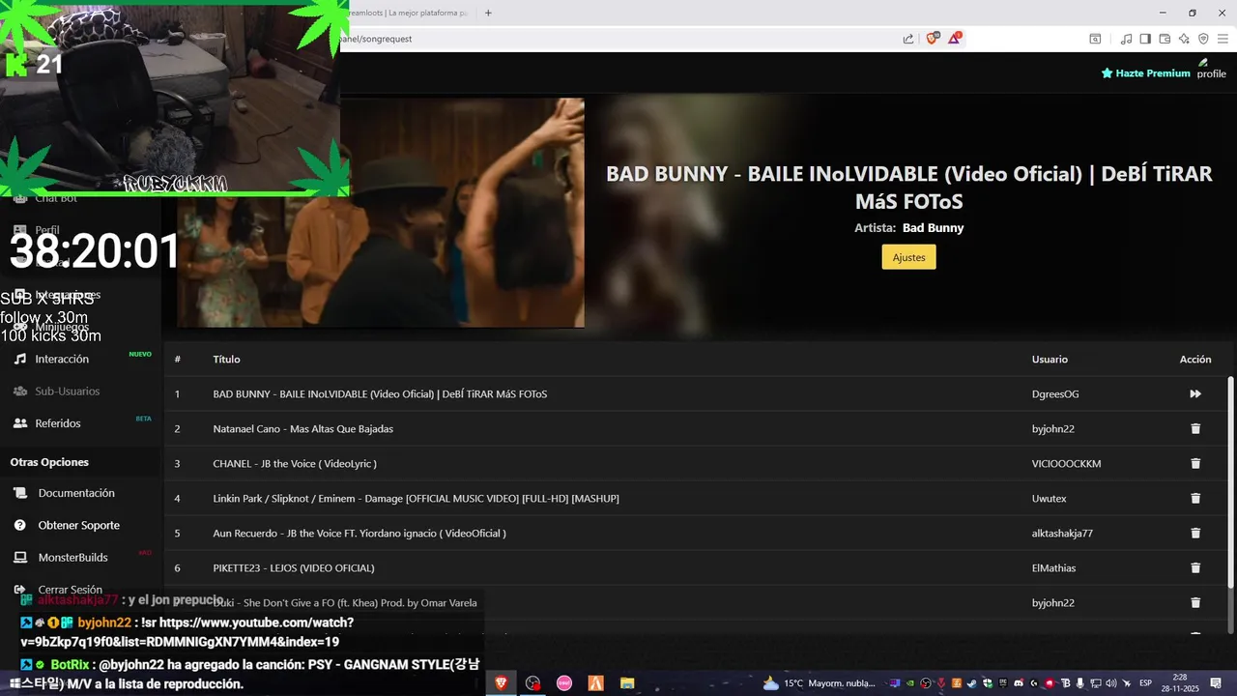Click the Usuario column header
1237x696 pixels.
[x=1050, y=359]
